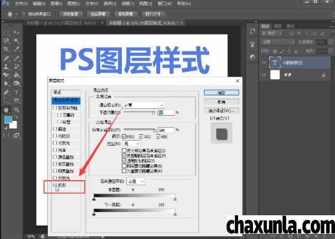Click the 适合屏幕 fit screen button
This screenshot has height=239, width=335.
tap(98, 14)
